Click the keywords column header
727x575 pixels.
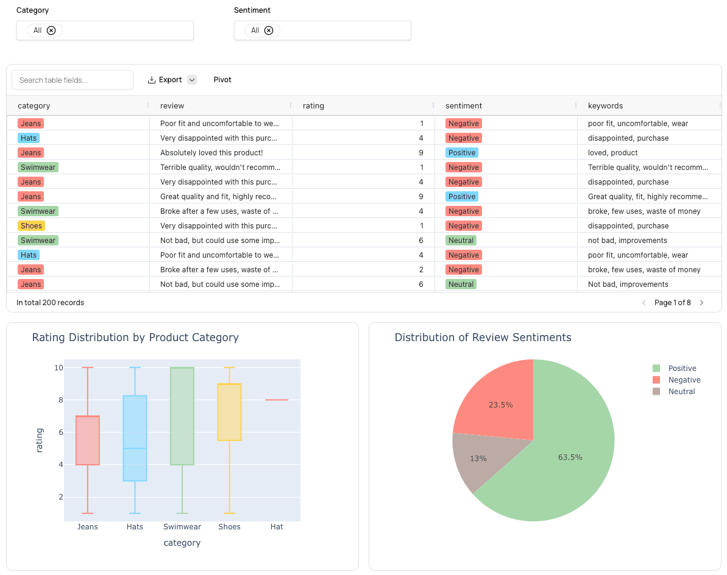pos(605,105)
